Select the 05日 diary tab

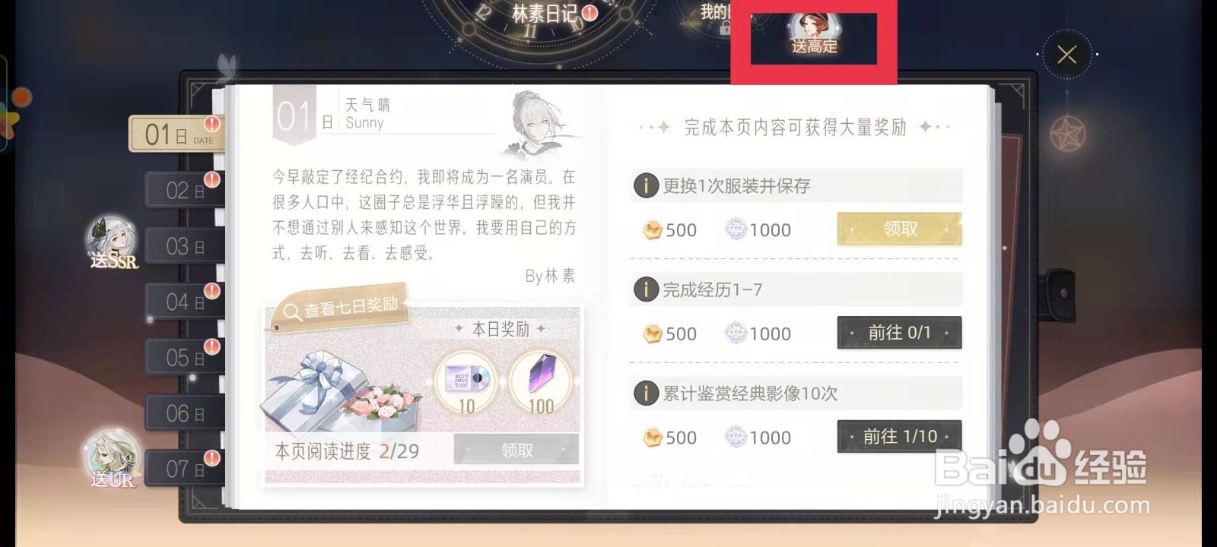pos(184,357)
